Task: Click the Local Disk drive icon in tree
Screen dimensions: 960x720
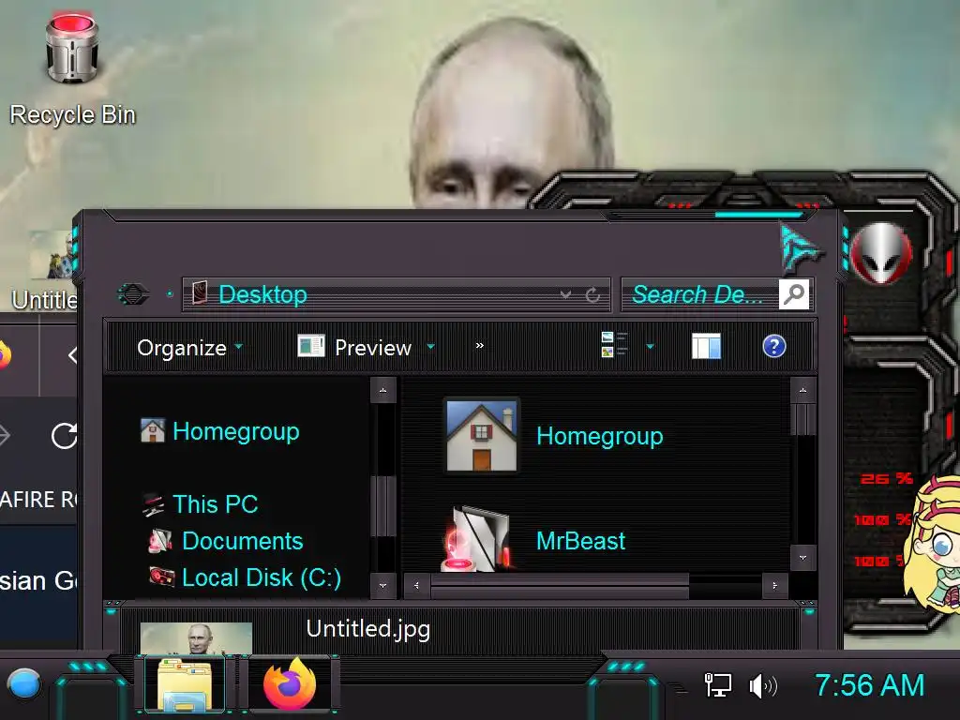Action: click(x=161, y=577)
